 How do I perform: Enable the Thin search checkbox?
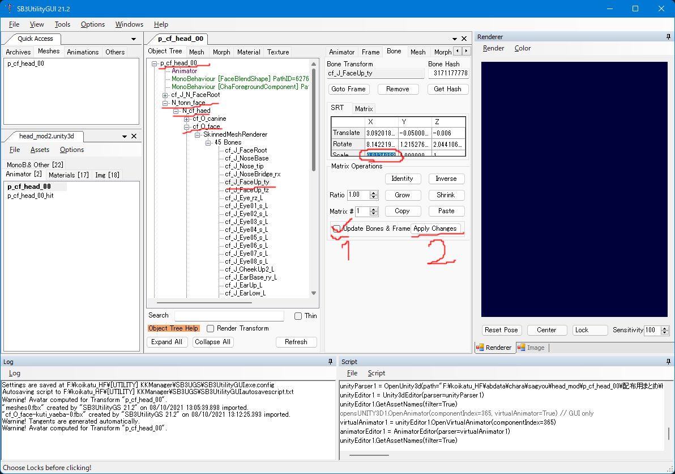pos(297,316)
